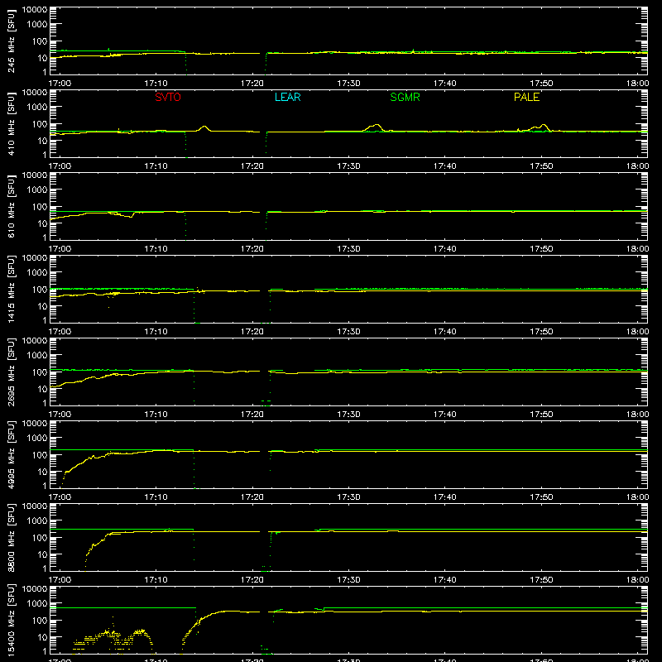Click the 17:10 label under the 410 MHz panel

click(x=156, y=166)
